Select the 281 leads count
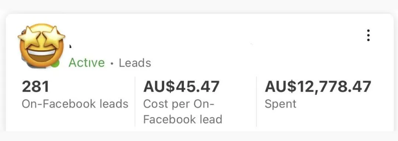398x141 pixels. (x=35, y=87)
